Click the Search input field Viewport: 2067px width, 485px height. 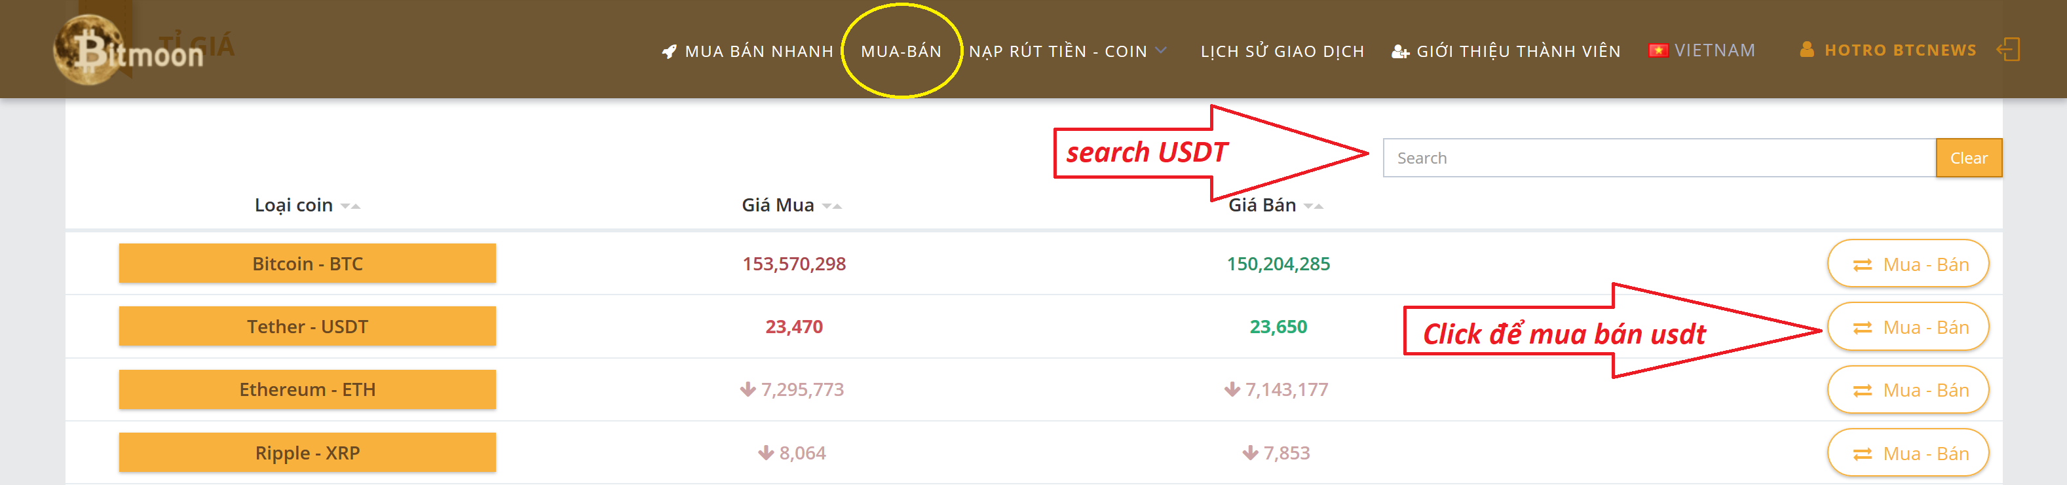pos(1659,158)
